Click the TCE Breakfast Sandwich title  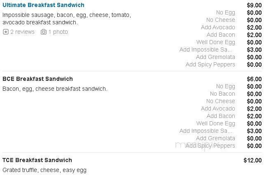point(37,160)
